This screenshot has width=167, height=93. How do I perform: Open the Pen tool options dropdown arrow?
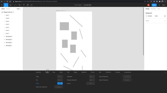point(21,5)
